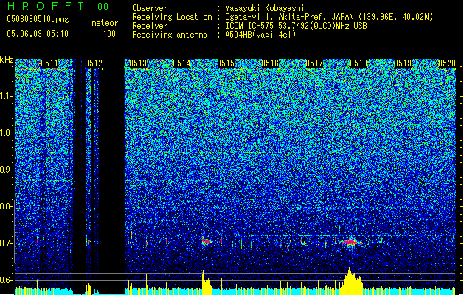
Task: Click the yellow power peak under the 0514–0515 echo
Action: tap(207, 282)
